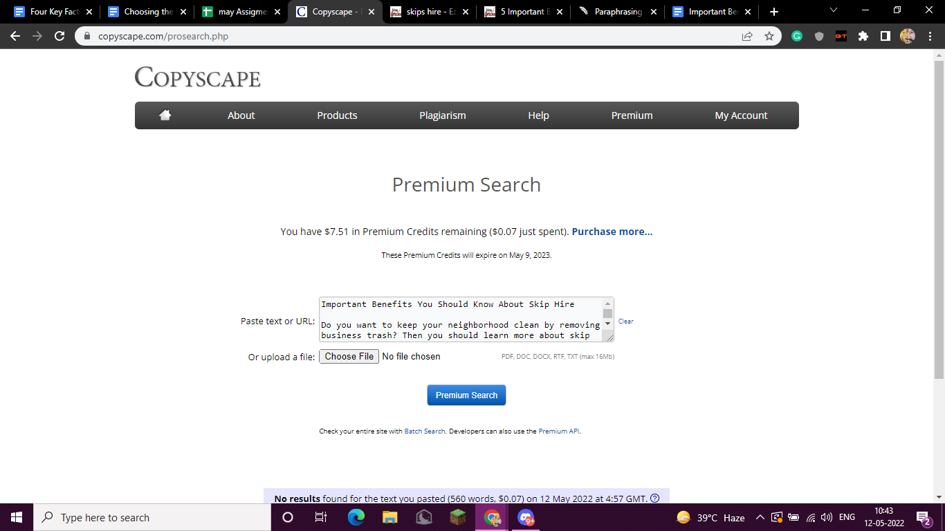Toggle the browser side panel icon
The height and width of the screenshot is (531, 945).
(x=886, y=36)
